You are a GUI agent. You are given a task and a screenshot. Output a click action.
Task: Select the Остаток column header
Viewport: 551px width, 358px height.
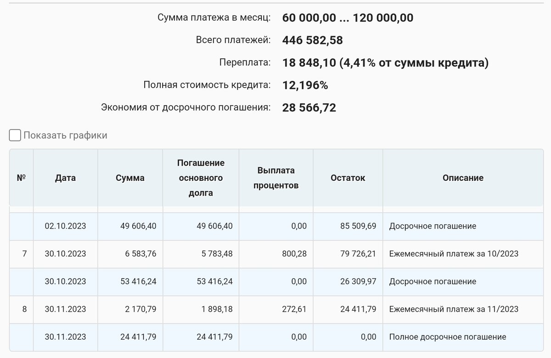[348, 178]
